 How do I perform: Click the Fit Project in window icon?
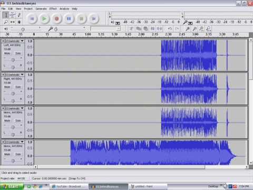[208, 28]
